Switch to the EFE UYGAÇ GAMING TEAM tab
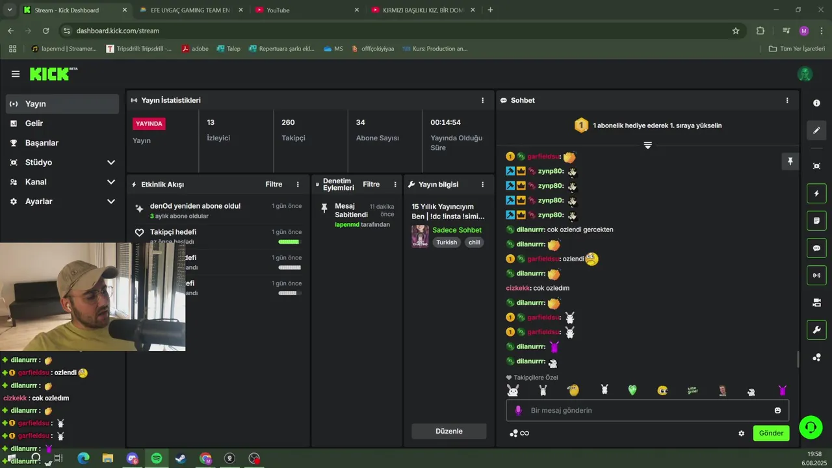 point(191,10)
